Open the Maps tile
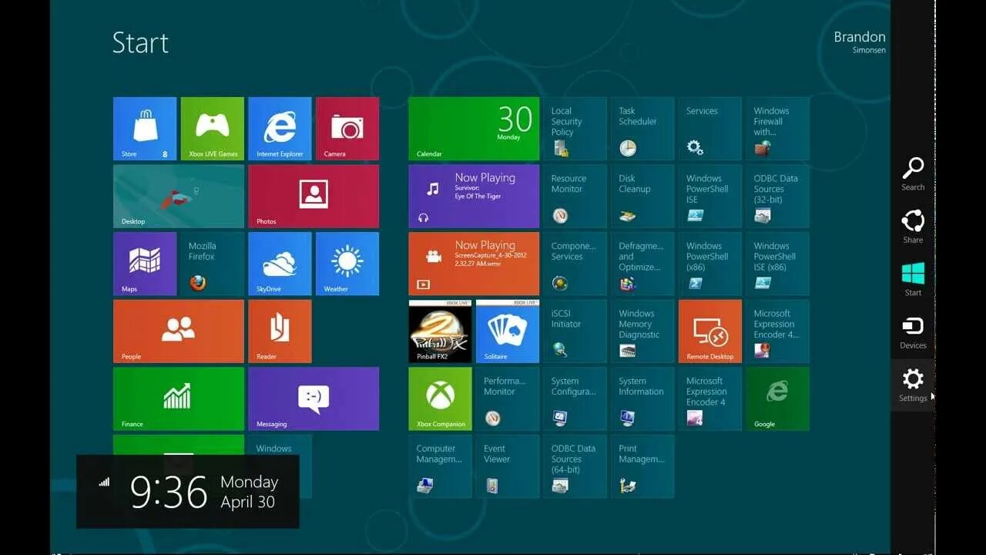 pos(145,264)
